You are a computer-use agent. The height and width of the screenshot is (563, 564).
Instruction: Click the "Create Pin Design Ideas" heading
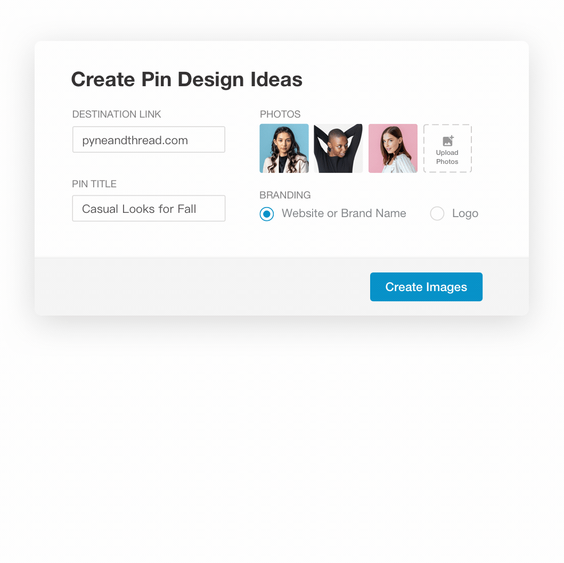(186, 80)
